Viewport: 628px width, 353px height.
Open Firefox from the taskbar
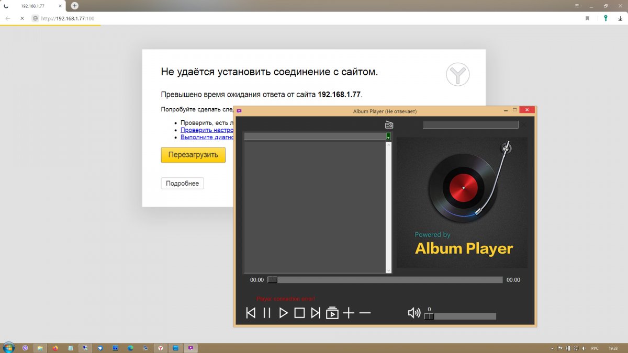point(55,348)
